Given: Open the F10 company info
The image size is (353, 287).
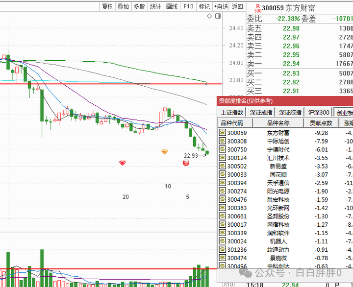Looking at the screenshot, I should (188, 6).
